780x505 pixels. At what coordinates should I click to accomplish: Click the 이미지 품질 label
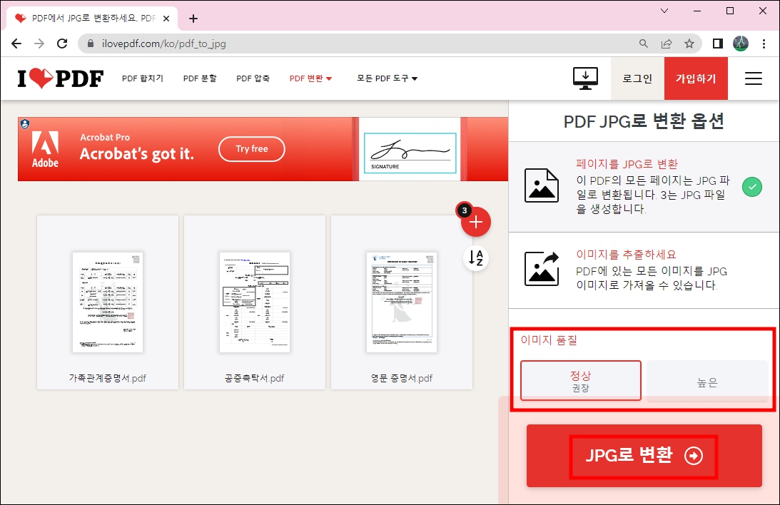549,340
